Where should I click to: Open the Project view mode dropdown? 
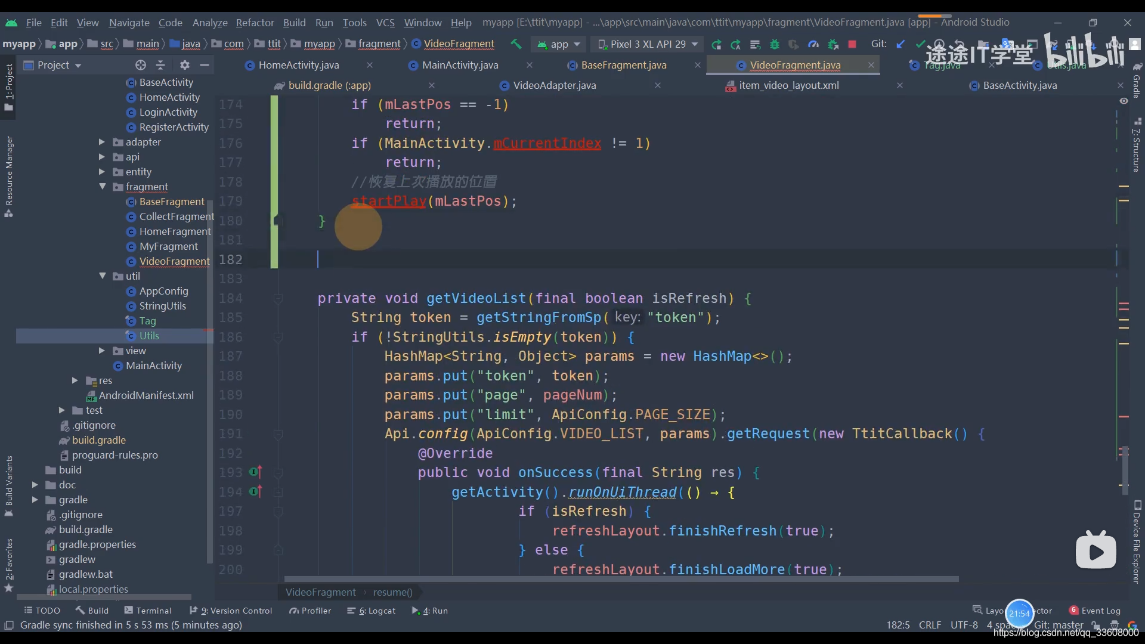point(52,65)
